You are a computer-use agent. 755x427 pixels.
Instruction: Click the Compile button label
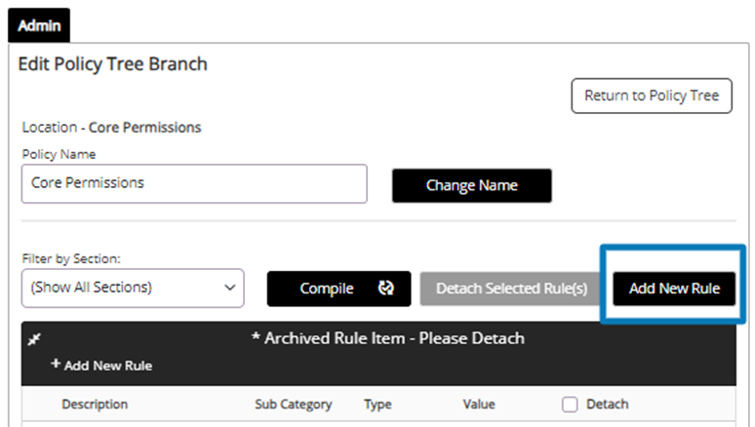tap(326, 289)
